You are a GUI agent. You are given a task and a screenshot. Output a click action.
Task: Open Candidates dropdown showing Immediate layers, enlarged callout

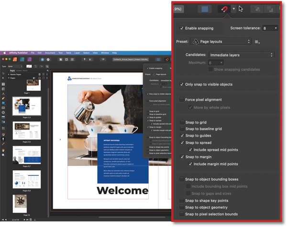(242, 55)
